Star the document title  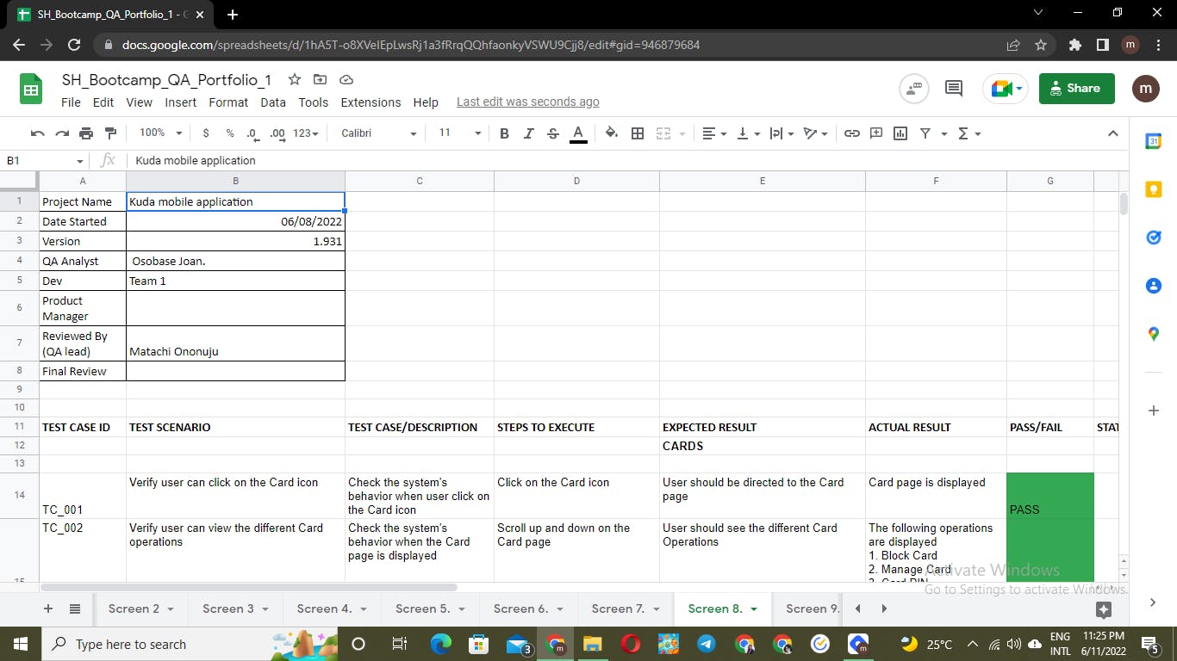(295, 79)
